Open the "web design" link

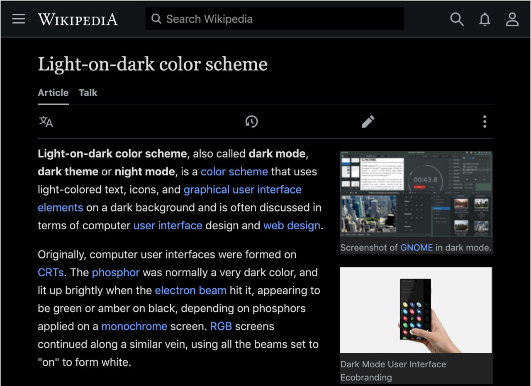coord(292,226)
